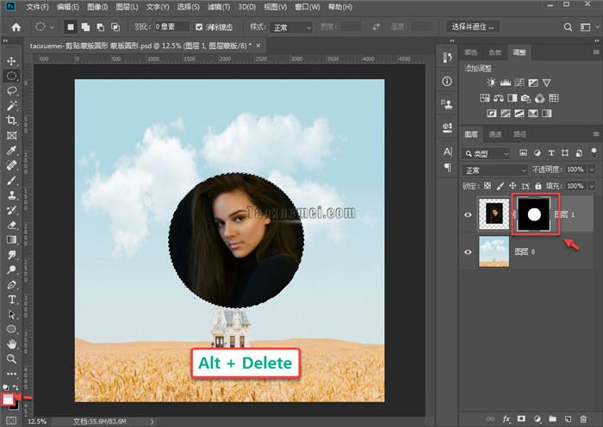Hide 图层 1 using its eye icon

coord(469,215)
